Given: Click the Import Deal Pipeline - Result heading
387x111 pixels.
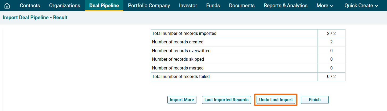Looking at the screenshot, I should point(35,18).
